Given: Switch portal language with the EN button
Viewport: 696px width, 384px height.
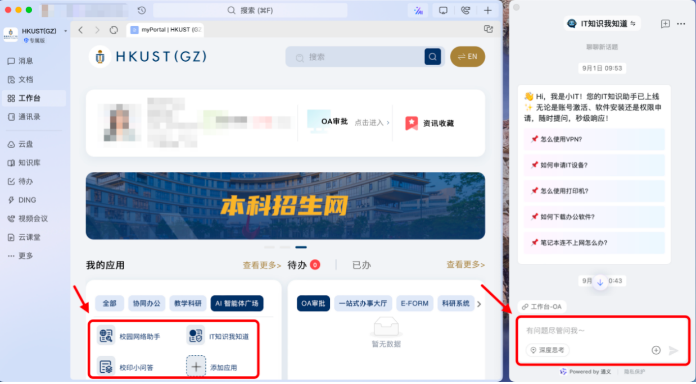Looking at the screenshot, I should tap(467, 57).
